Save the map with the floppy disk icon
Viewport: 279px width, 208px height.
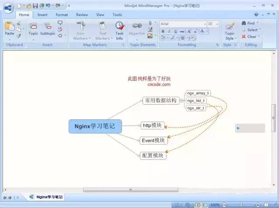35,6
